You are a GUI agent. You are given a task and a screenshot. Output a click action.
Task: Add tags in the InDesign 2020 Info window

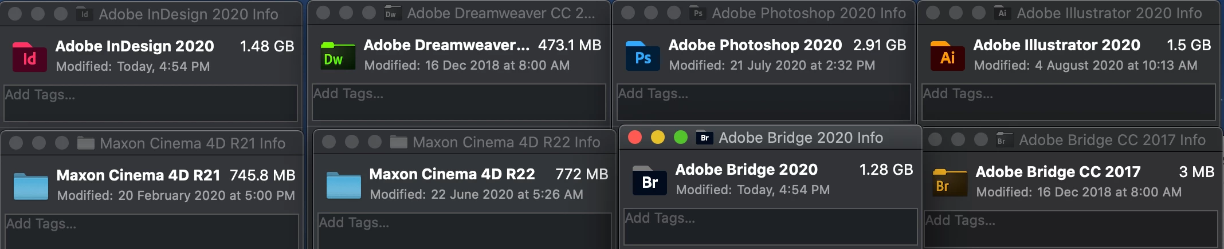(151, 103)
